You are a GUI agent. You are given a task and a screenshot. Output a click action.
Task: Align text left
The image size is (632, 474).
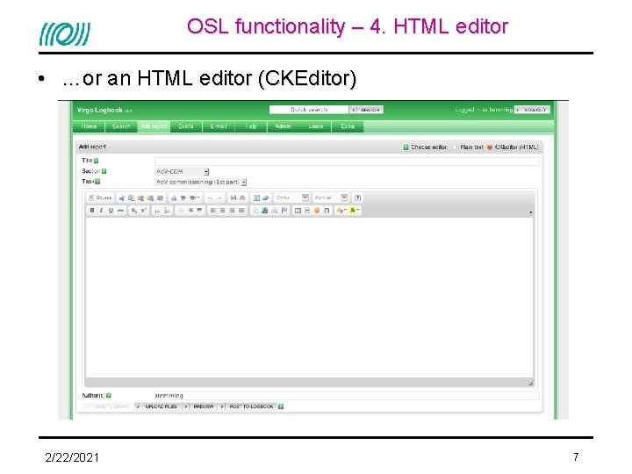pos(212,211)
